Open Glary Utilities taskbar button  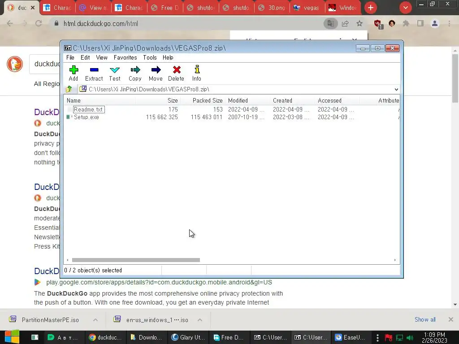coord(188,337)
